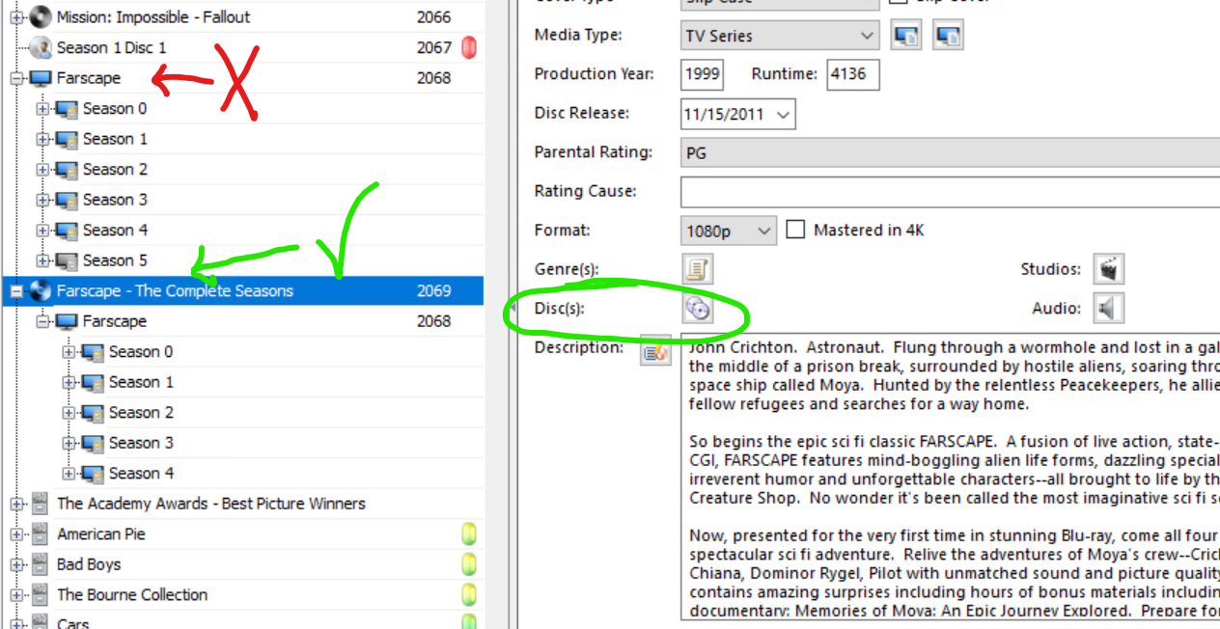The image size is (1220, 629).
Task: Click the Runtime field showing 4136
Action: coord(853,74)
